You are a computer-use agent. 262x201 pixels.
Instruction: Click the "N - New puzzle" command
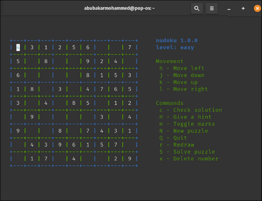(x=183, y=131)
